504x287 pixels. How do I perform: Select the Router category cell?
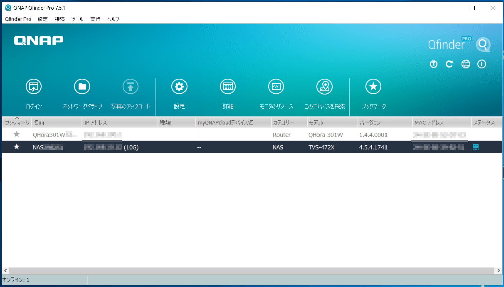coord(281,135)
